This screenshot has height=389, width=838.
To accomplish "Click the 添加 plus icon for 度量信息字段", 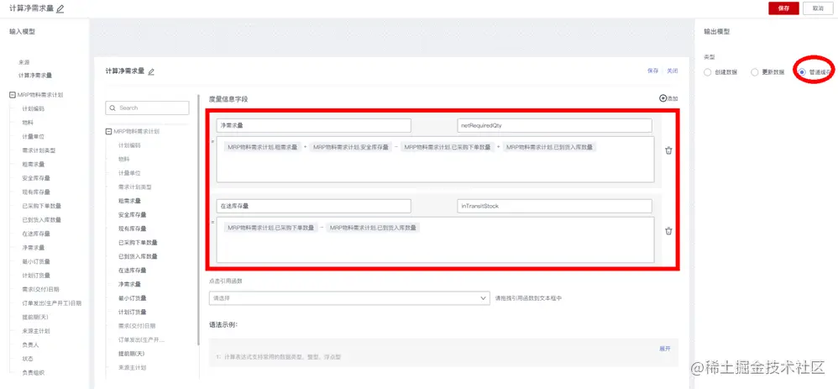I will [663, 98].
